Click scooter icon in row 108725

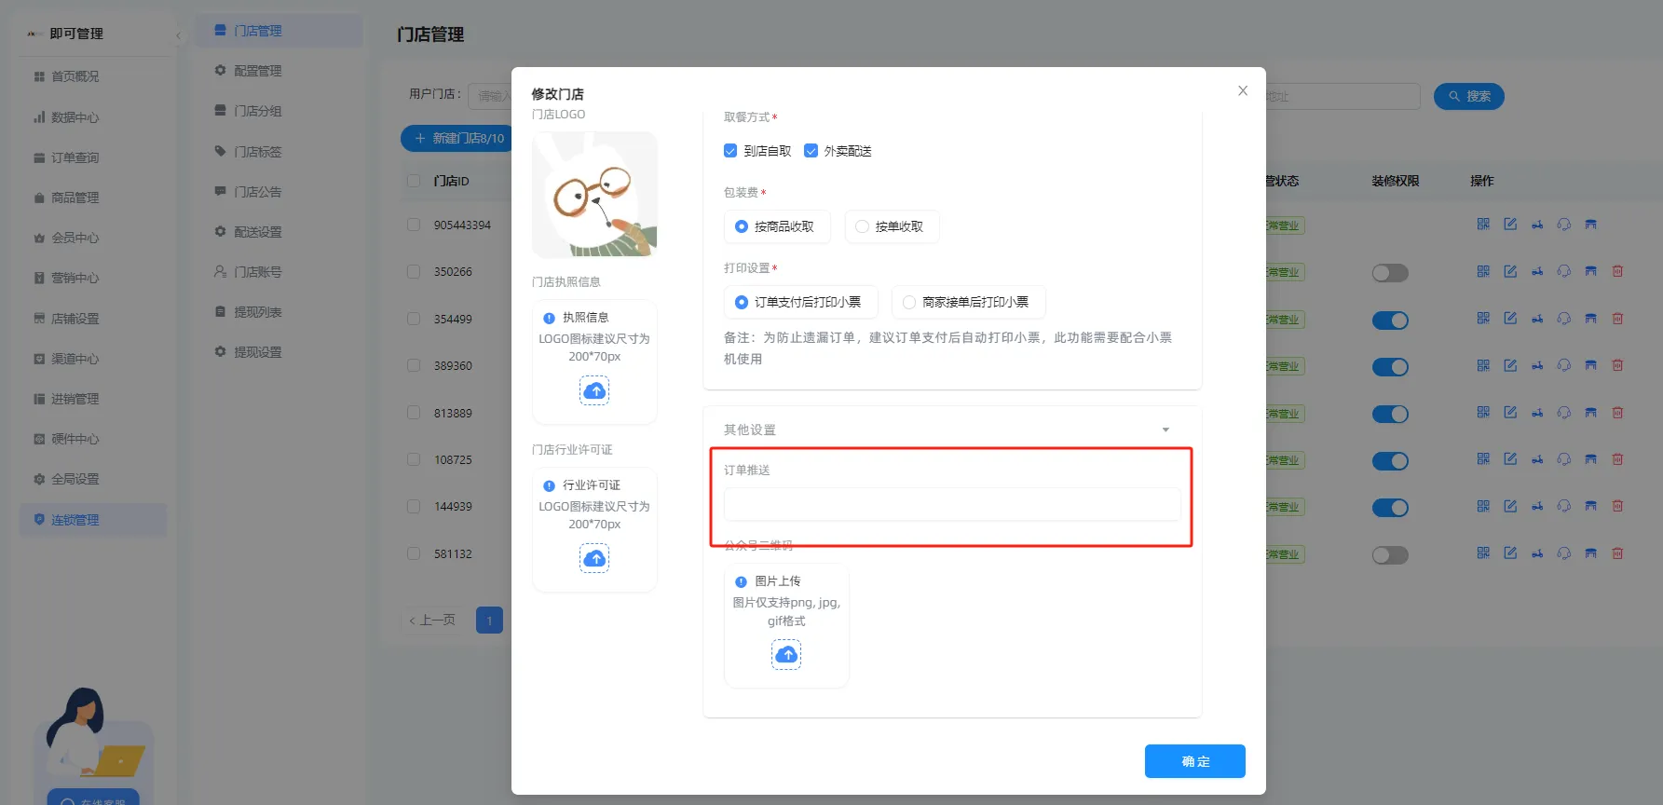click(1537, 459)
